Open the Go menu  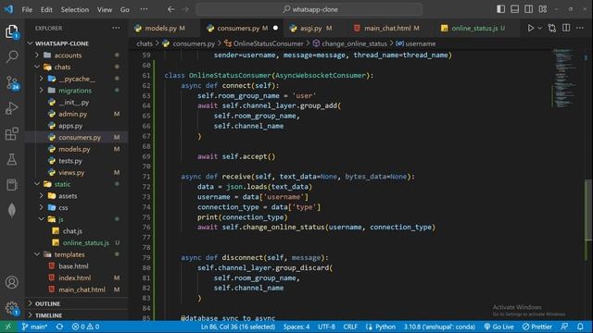coord(125,9)
